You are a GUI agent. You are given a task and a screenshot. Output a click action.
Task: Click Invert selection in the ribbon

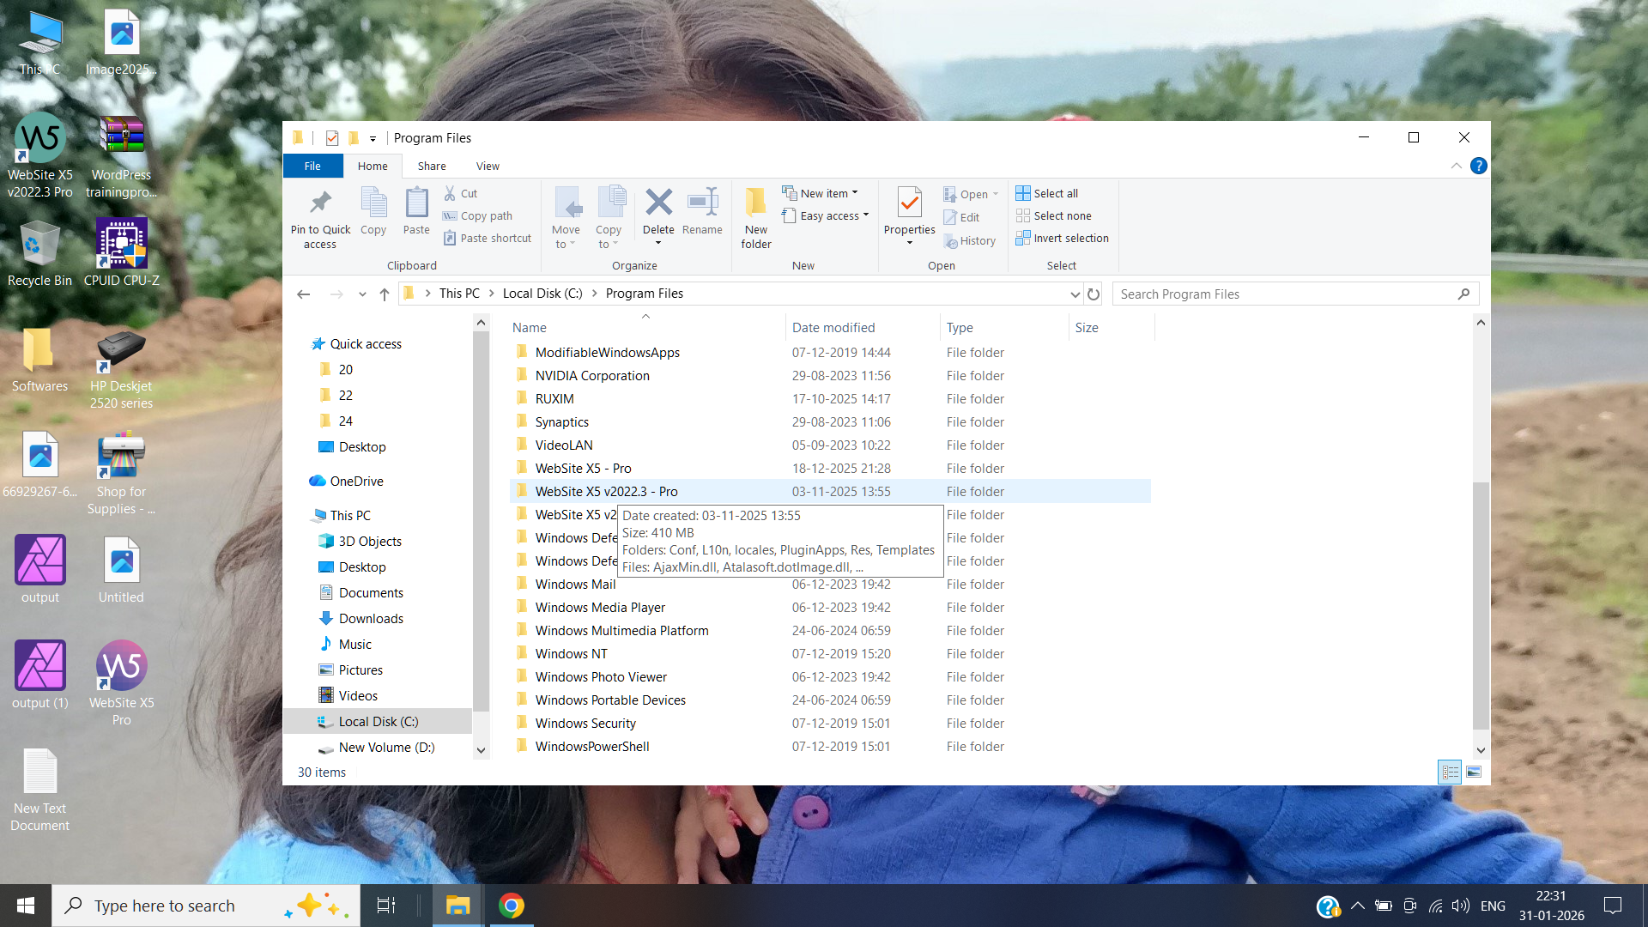[1070, 238]
